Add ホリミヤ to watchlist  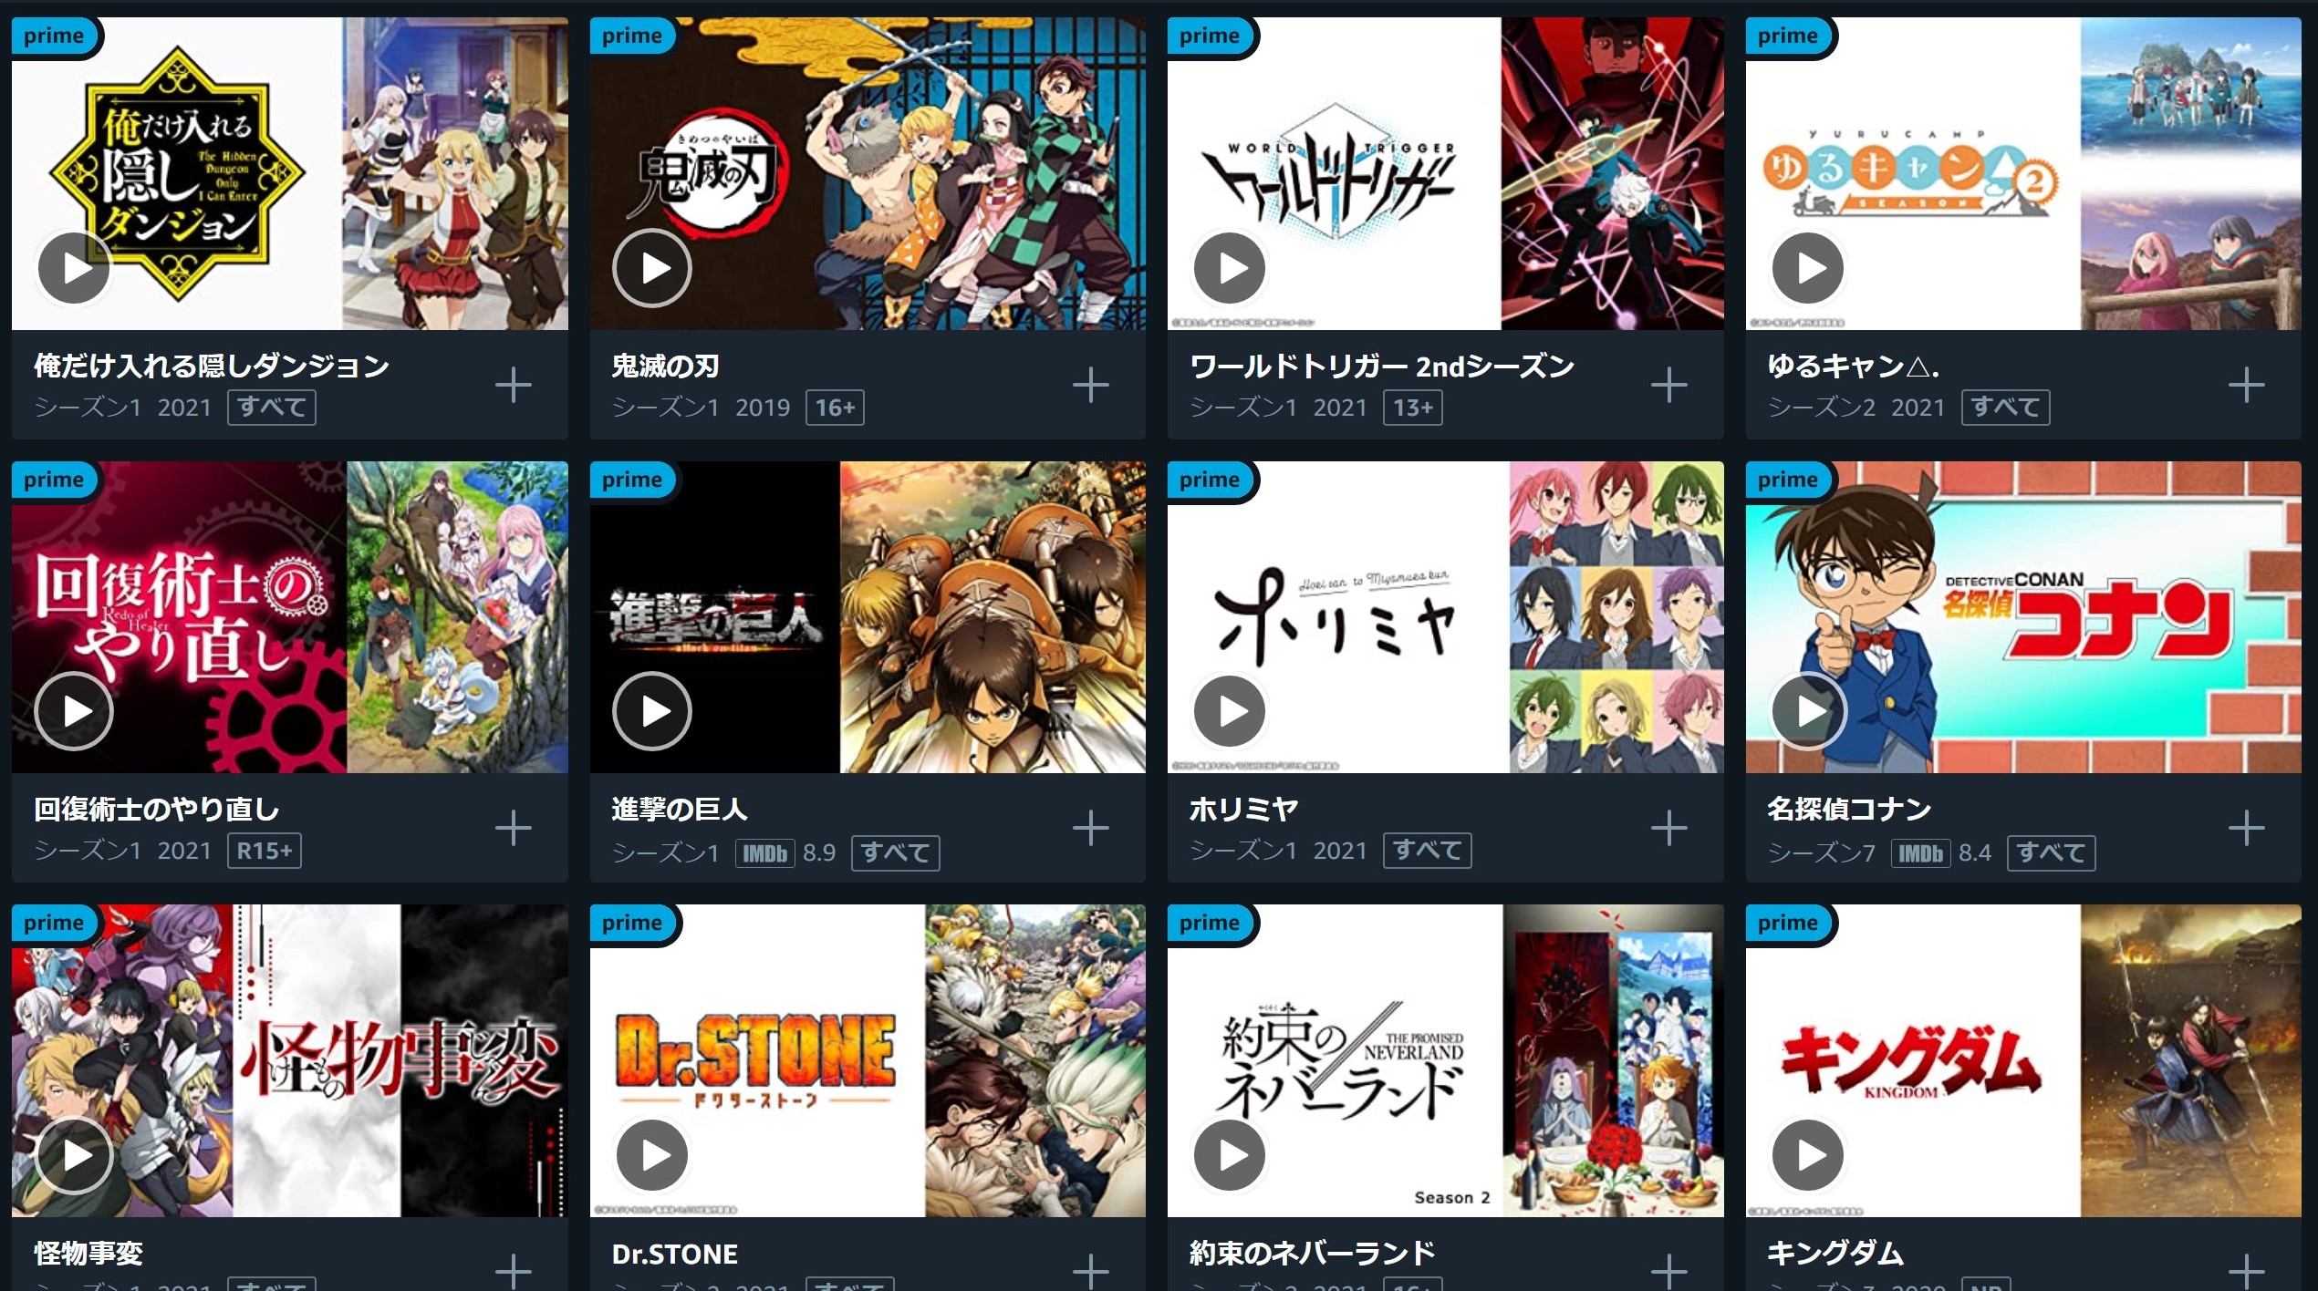(x=1668, y=828)
